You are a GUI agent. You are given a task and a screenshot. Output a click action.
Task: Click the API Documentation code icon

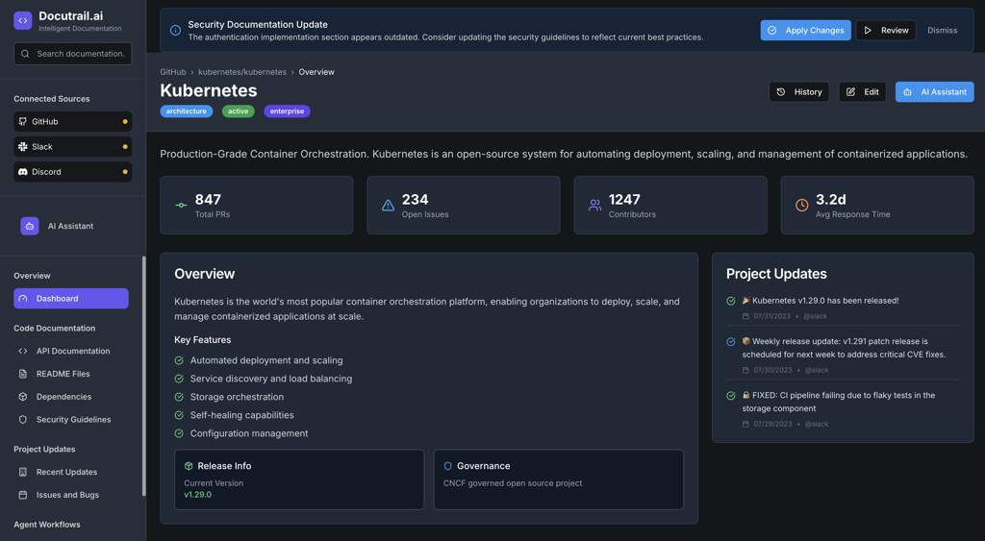pos(23,352)
